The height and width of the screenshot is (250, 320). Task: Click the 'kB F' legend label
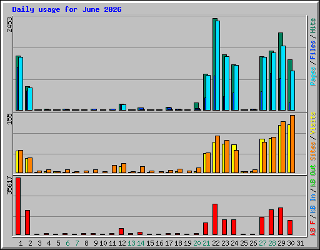[x=313, y=228]
